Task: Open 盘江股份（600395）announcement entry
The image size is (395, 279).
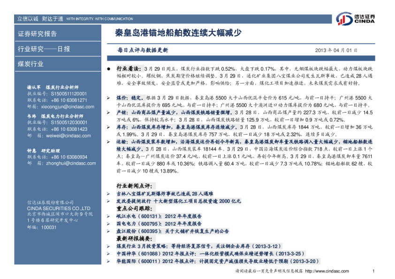Action: coord(172,231)
